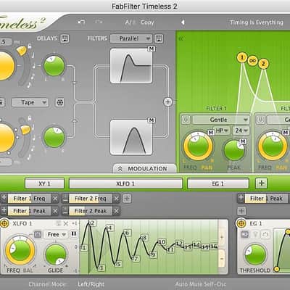Open the HP filter type dropdown
Screen dimensions: 290x290
coord(221,130)
